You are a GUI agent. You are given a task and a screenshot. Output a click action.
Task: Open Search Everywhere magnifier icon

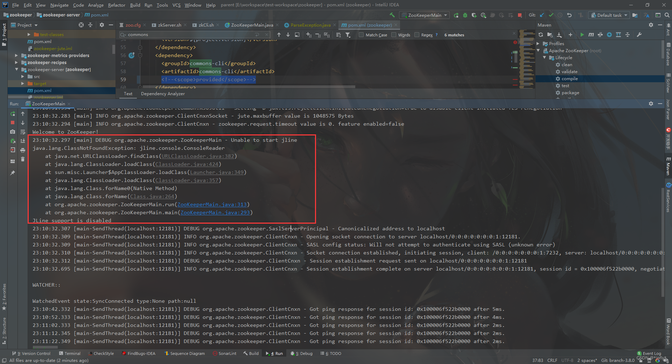pos(667,15)
